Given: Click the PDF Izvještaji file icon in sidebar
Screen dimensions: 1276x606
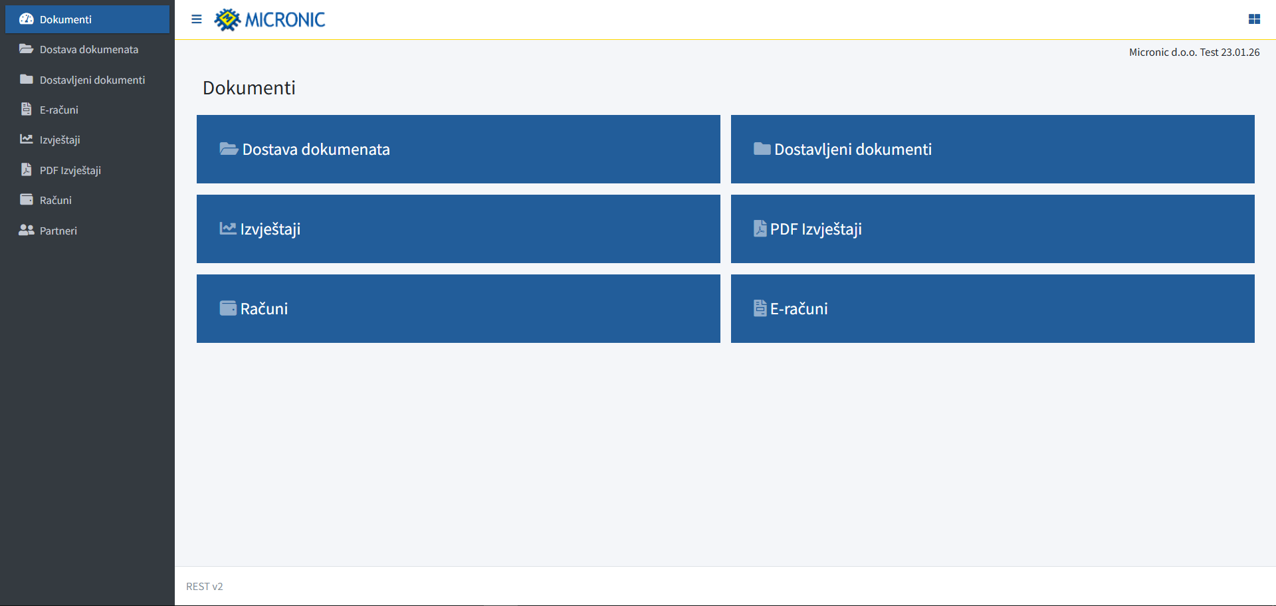Looking at the screenshot, I should tap(27, 169).
